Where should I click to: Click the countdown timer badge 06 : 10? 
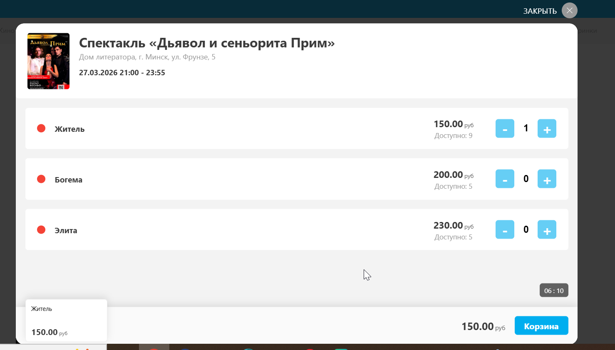tap(554, 291)
